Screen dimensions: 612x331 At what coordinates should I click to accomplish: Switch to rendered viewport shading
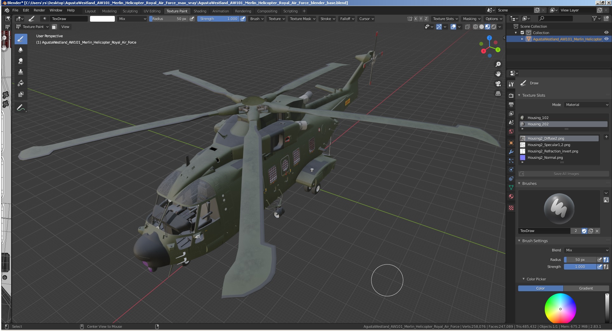(494, 27)
